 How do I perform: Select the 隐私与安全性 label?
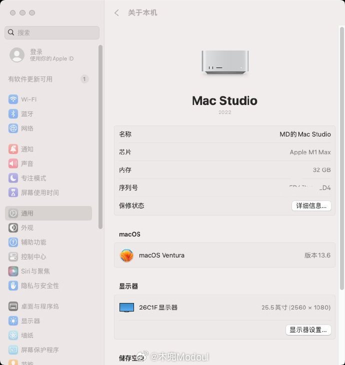(40, 285)
